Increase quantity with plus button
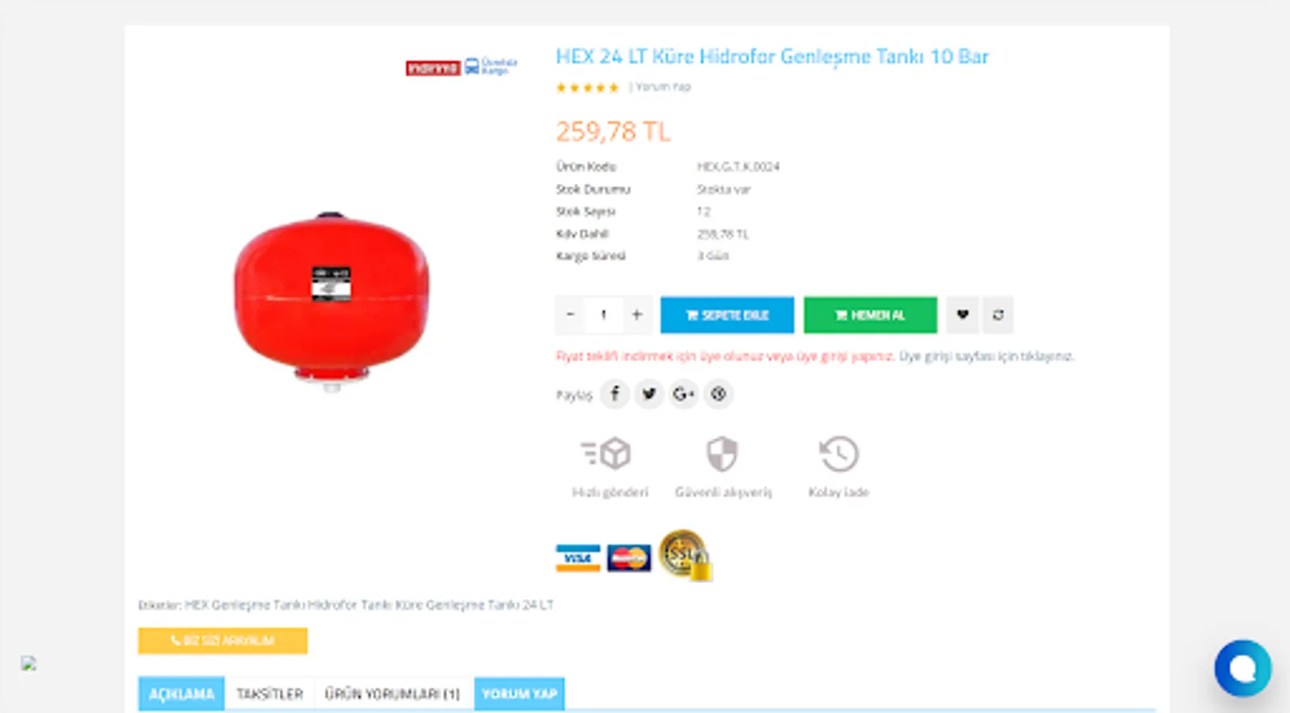 [637, 315]
